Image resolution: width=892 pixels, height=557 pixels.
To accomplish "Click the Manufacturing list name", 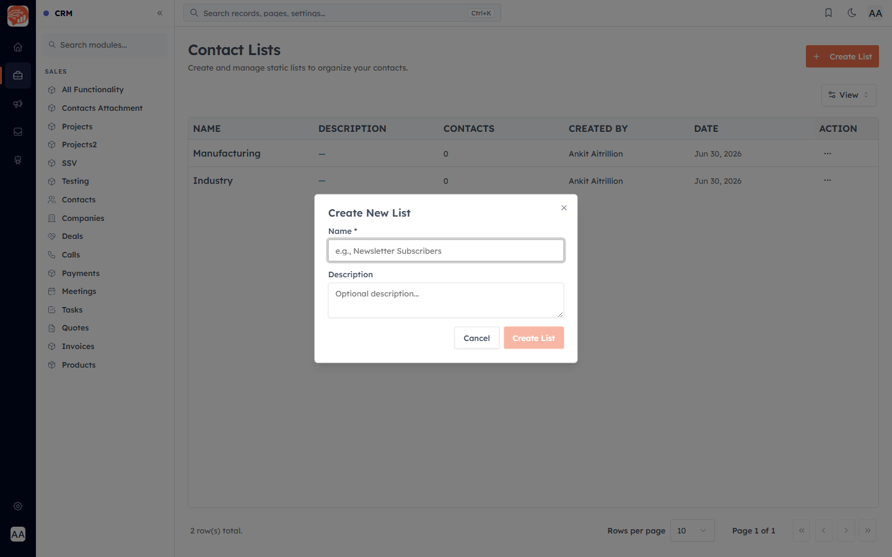I will point(227,153).
